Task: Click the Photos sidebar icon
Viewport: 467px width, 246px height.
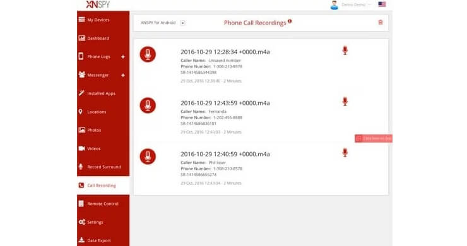Action: coord(81,130)
